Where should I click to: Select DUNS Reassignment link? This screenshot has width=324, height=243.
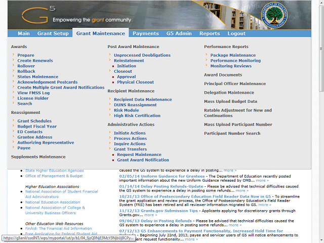(135, 105)
